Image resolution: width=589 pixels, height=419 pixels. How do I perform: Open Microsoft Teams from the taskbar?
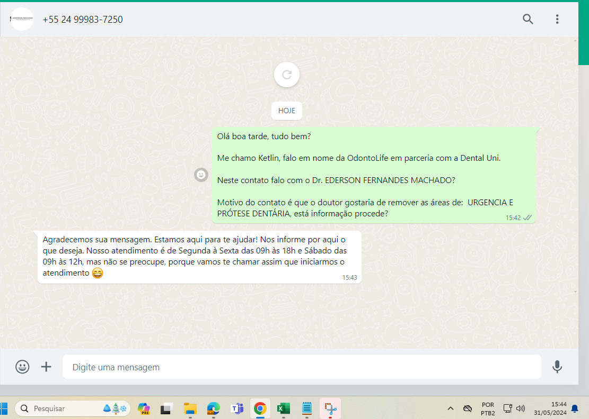tap(236, 408)
